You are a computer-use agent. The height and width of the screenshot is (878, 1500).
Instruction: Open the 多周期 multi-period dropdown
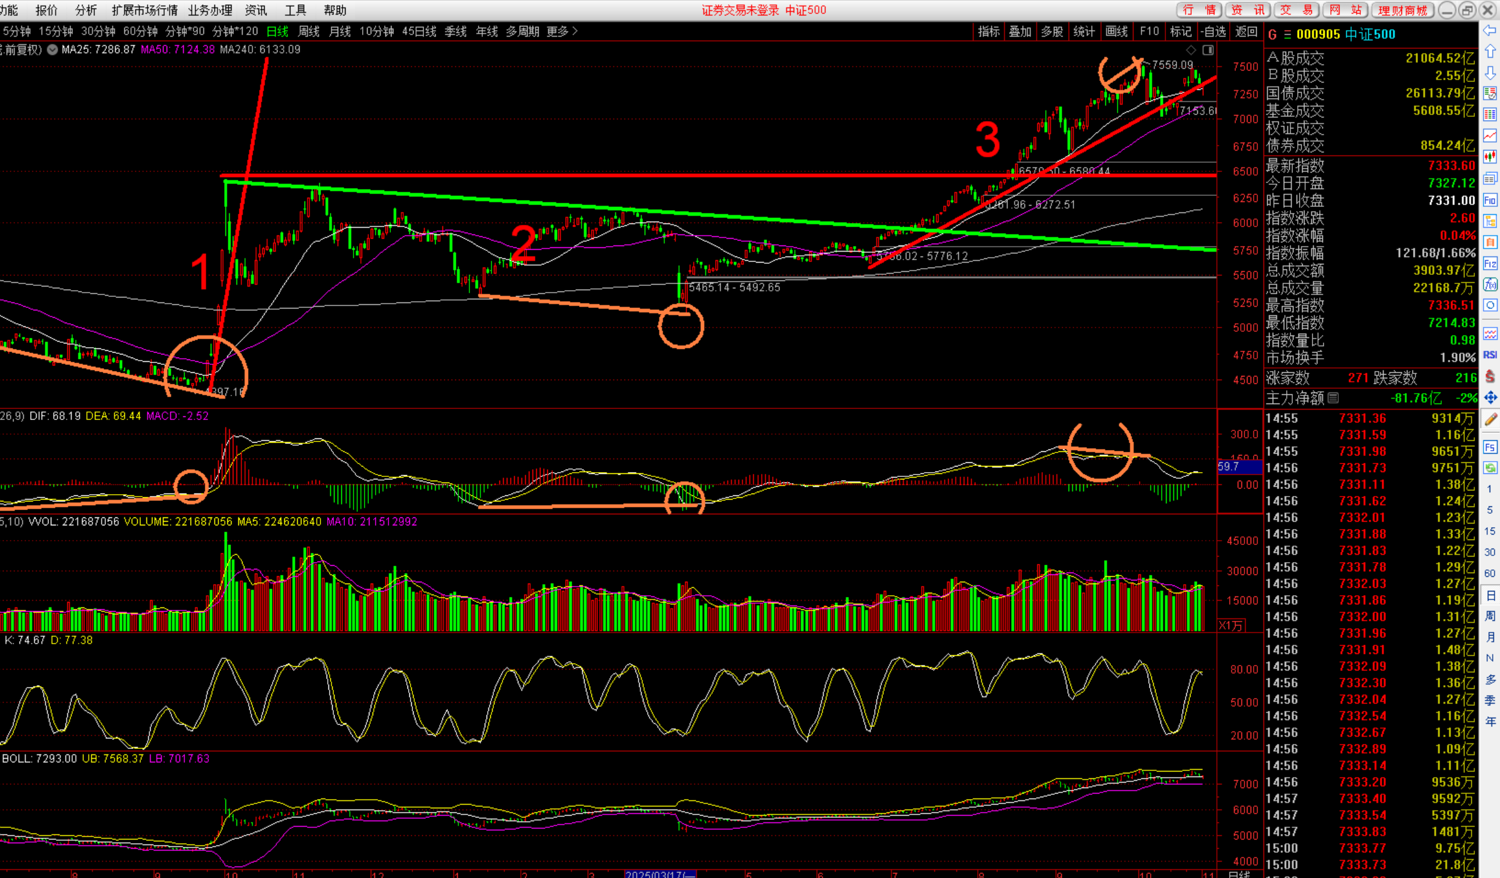pyautogui.click(x=522, y=31)
